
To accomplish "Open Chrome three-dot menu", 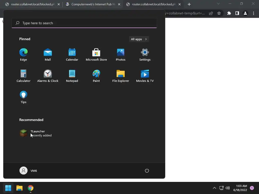I will click(253, 13).
